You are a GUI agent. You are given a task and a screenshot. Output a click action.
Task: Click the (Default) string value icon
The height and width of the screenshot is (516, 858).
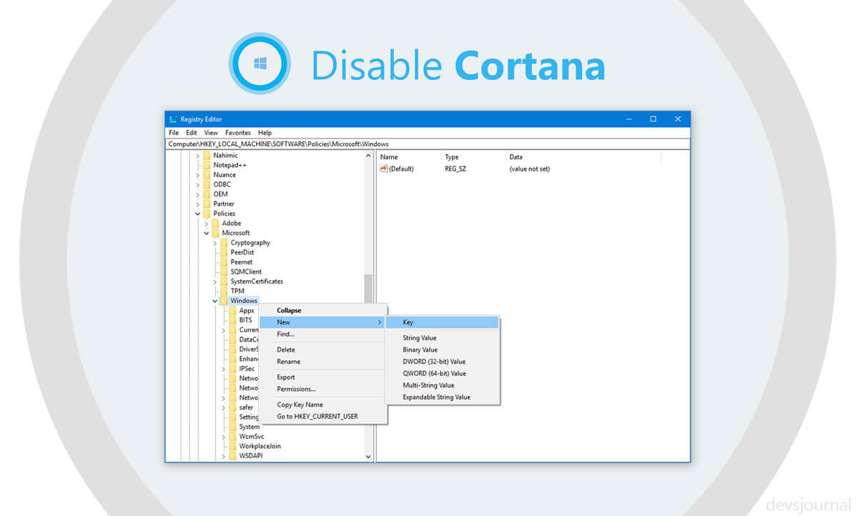(384, 169)
